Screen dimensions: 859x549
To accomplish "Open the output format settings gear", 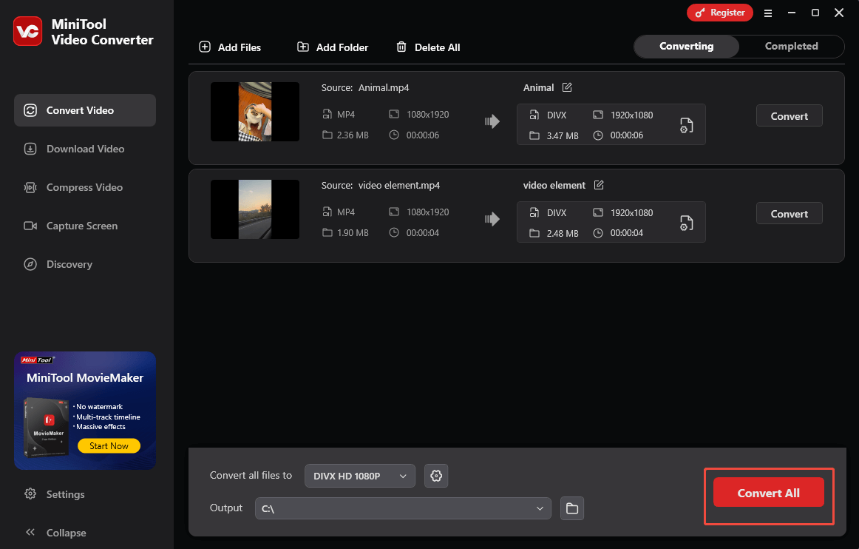I will coord(435,476).
